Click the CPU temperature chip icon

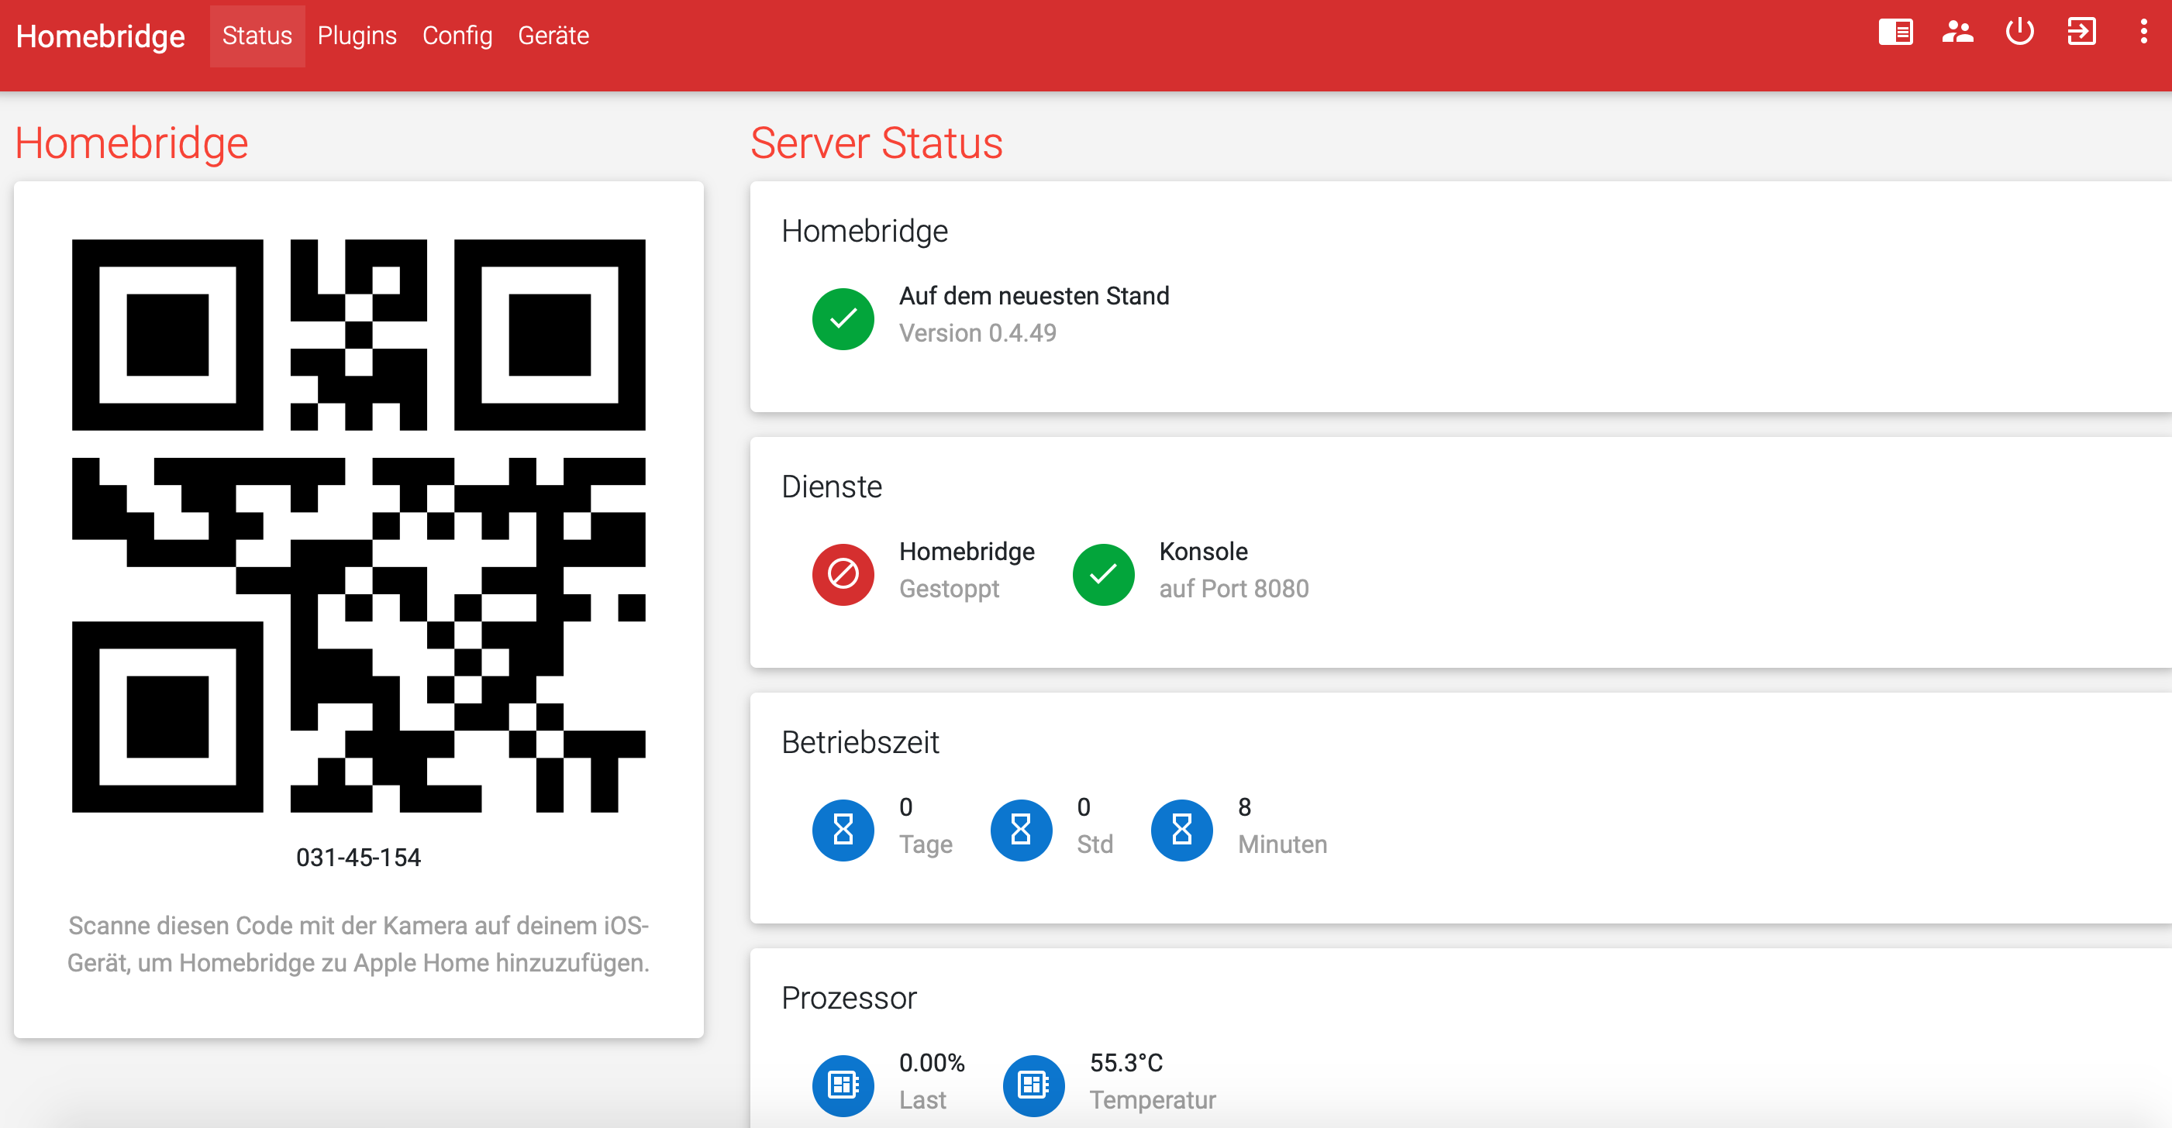[1033, 1085]
